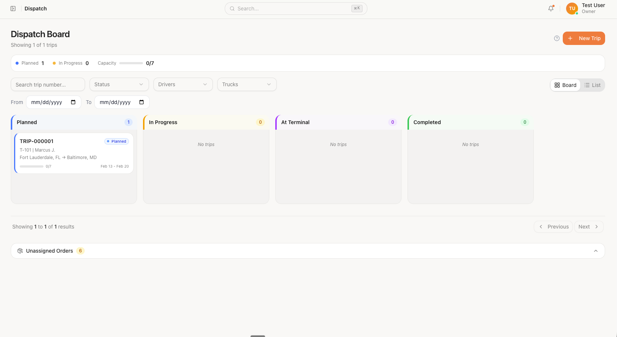This screenshot has width=617, height=337.
Task: Click the Planned column count badge
Action: 129,122
